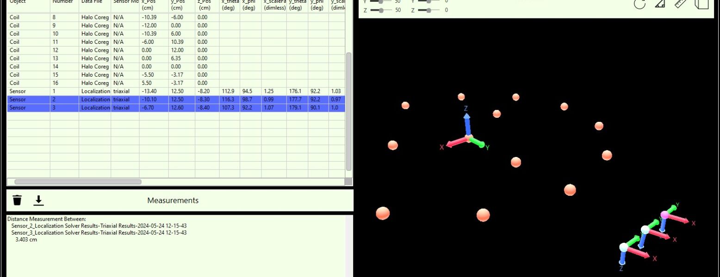Select the Coil 14 table row
720x277 pixels.
click(176, 66)
